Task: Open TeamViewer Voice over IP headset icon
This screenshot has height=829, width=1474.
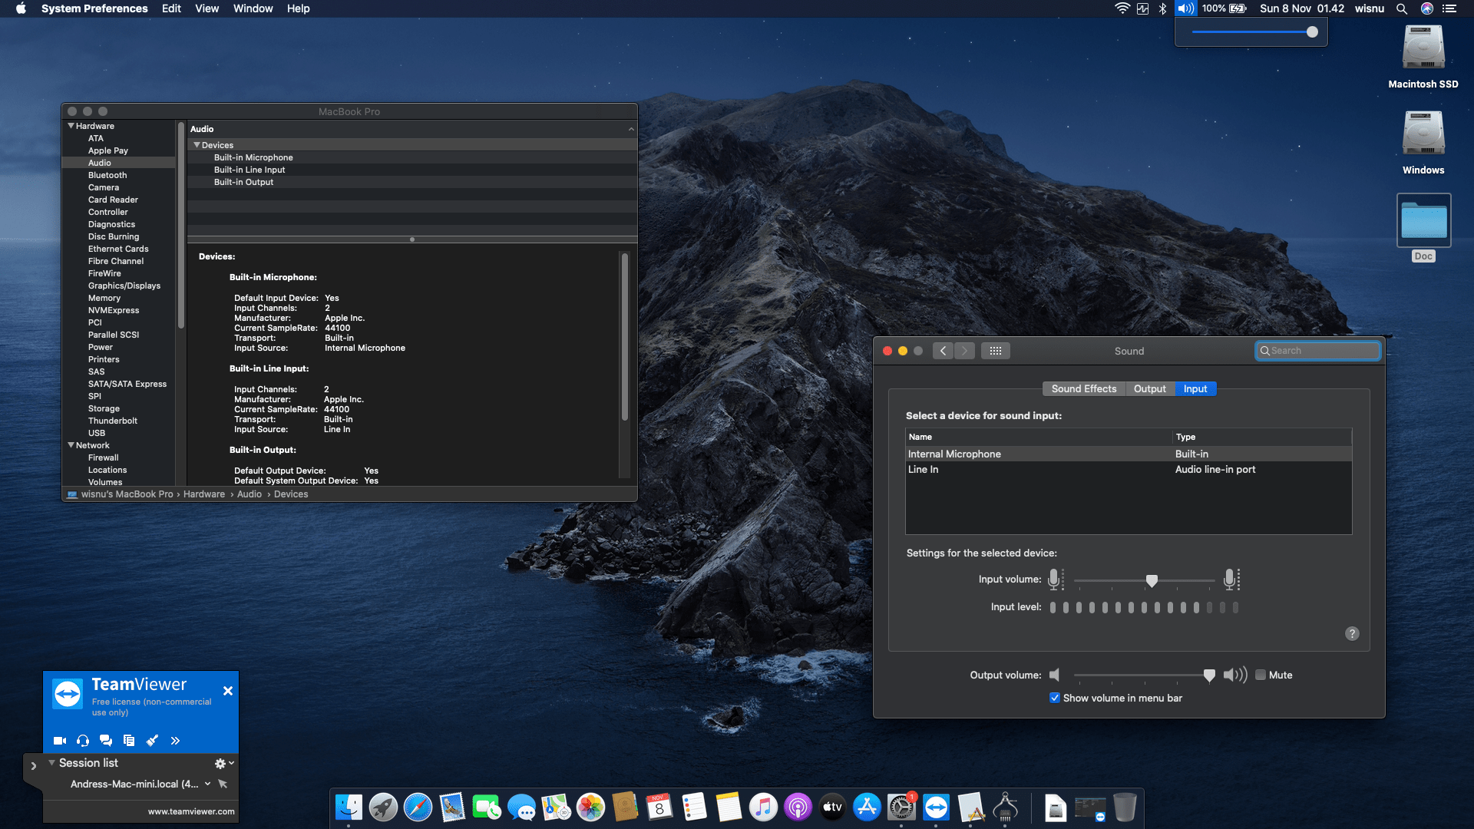Action: click(82, 740)
